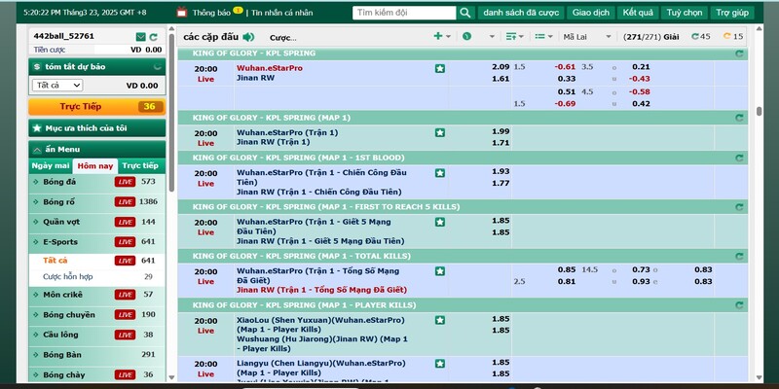Viewport: 779px width, 389px height.
Task: Refresh the KPL SPRING (MAP 1) section
Action: pos(739,118)
